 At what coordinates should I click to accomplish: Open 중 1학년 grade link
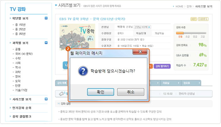tap(20, 25)
